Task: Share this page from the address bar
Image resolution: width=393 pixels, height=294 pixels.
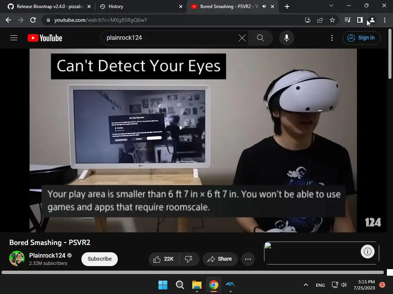Action: [x=320, y=20]
